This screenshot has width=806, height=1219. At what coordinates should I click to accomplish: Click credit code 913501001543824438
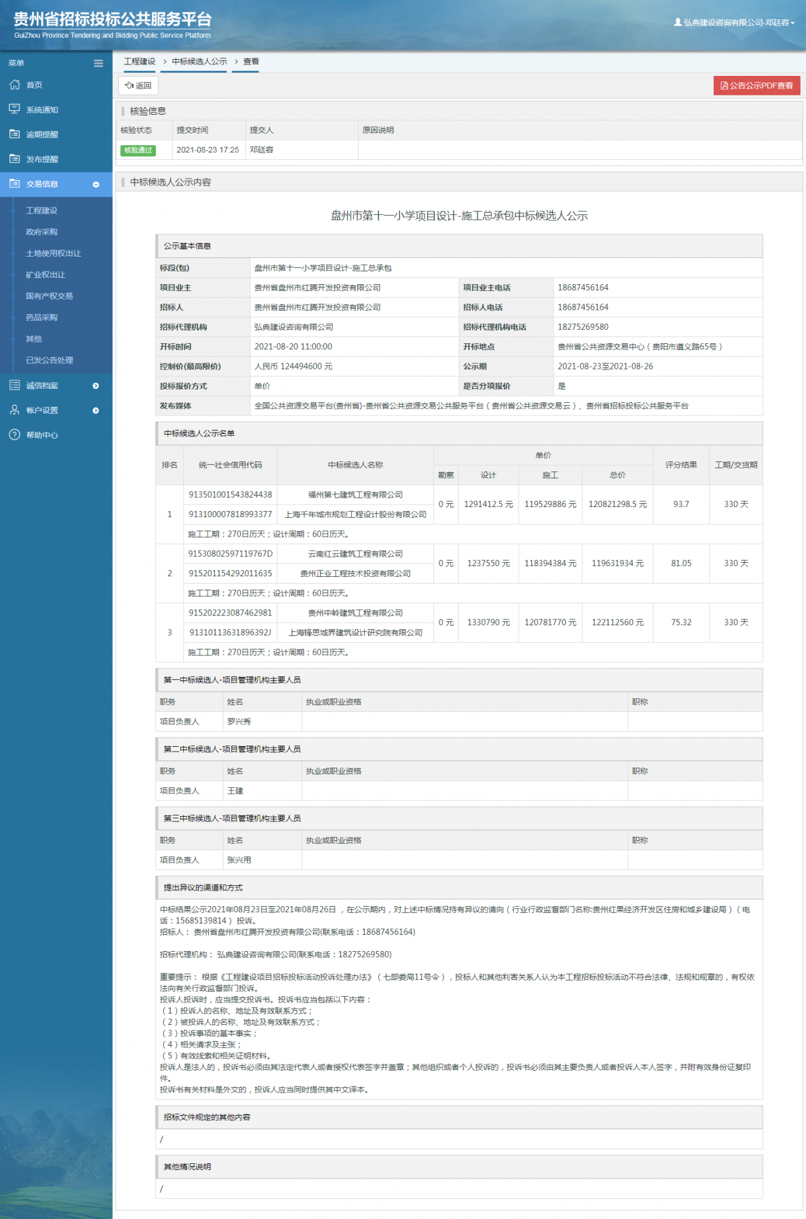click(x=230, y=495)
